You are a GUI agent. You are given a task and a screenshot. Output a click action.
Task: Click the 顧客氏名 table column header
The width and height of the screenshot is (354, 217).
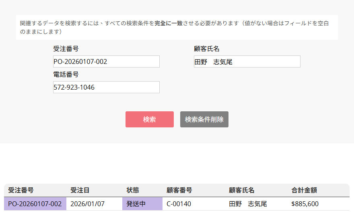241,190
